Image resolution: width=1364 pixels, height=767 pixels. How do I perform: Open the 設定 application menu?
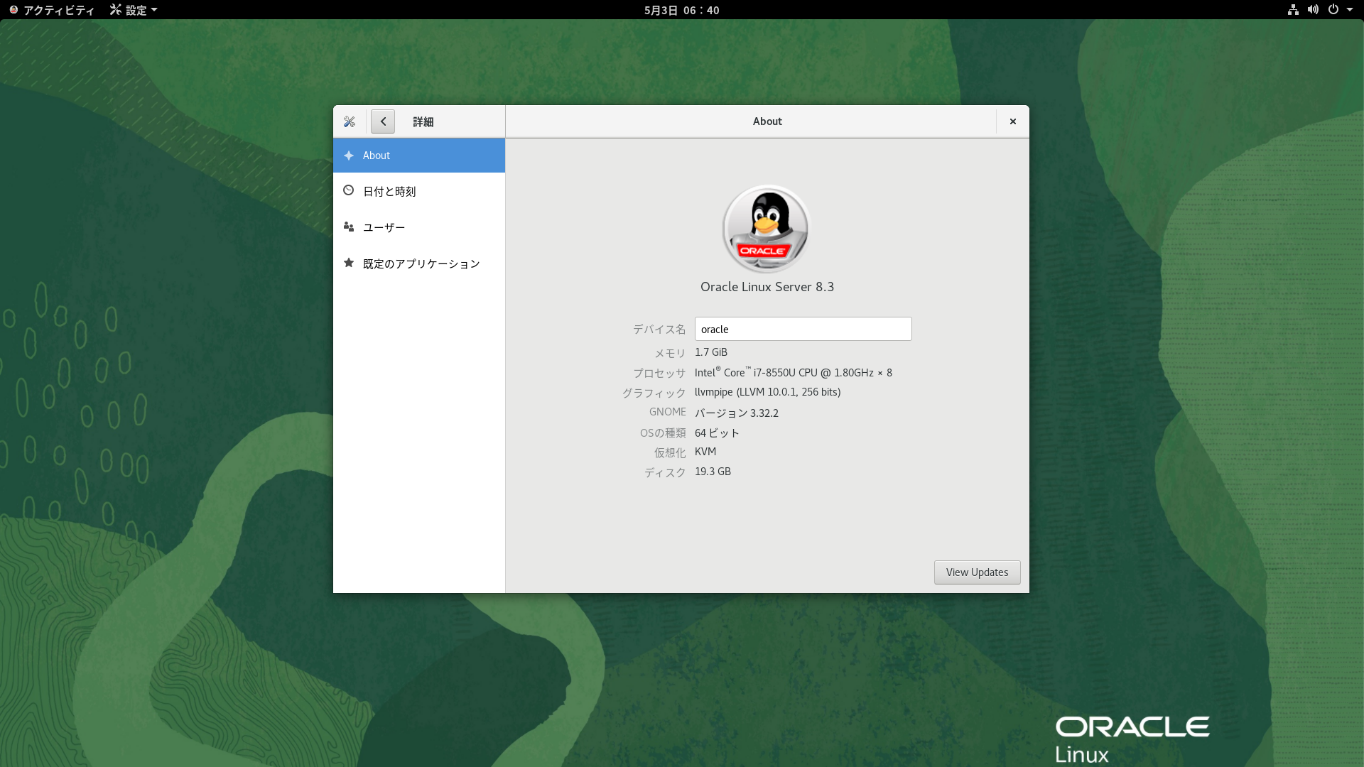tap(134, 10)
